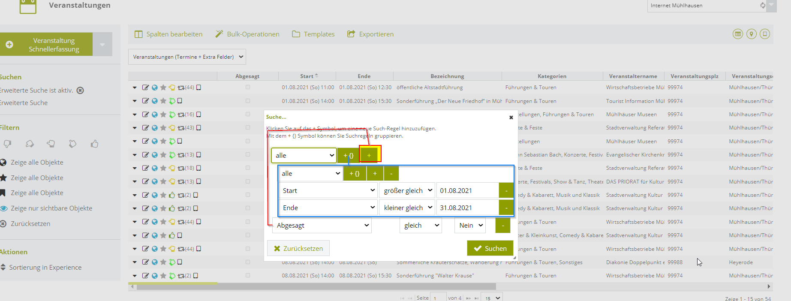Clear the active Erweiterte Suche with the X icon
Image resolution: width=791 pixels, height=301 pixels.
click(x=80, y=90)
